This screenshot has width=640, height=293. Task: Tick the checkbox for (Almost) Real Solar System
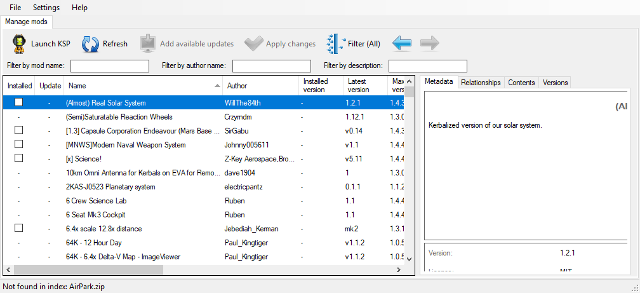coord(19,102)
